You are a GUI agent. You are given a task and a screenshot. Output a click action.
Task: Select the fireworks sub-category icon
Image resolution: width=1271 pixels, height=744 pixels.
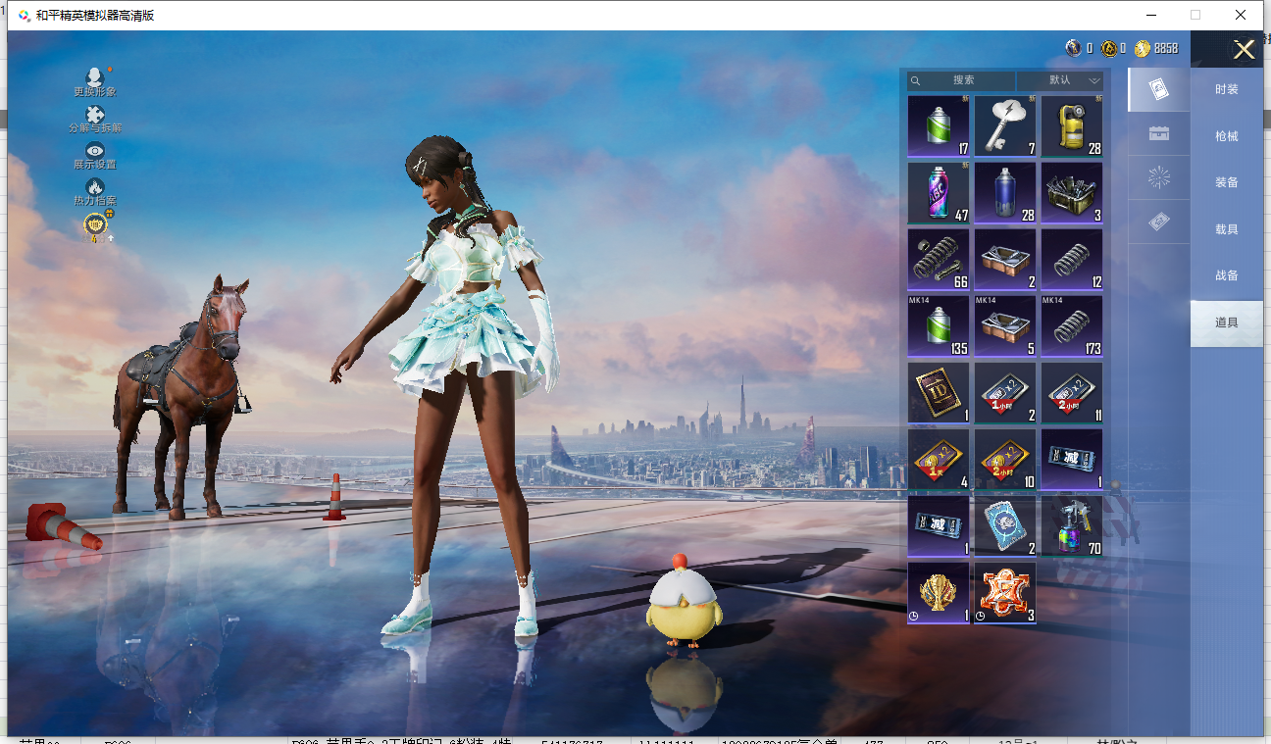click(x=1158, y=177)
